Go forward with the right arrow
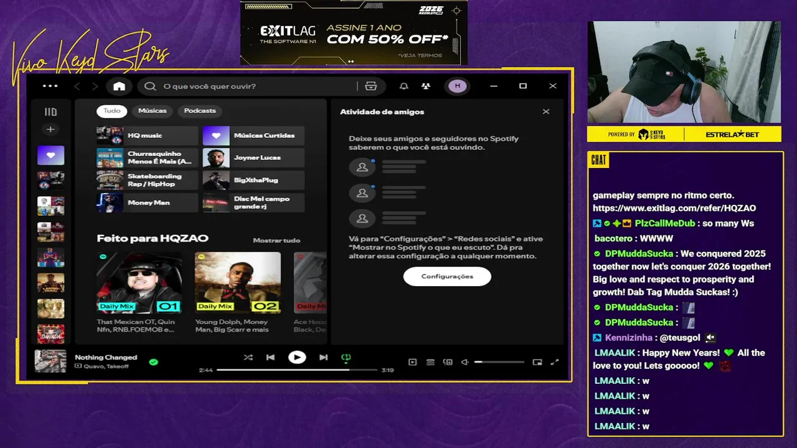797x448 pixels. coord(95,86)
